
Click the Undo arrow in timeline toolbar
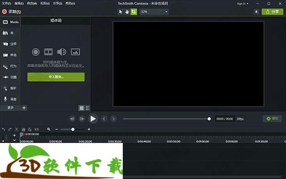[x=3, y=129]
